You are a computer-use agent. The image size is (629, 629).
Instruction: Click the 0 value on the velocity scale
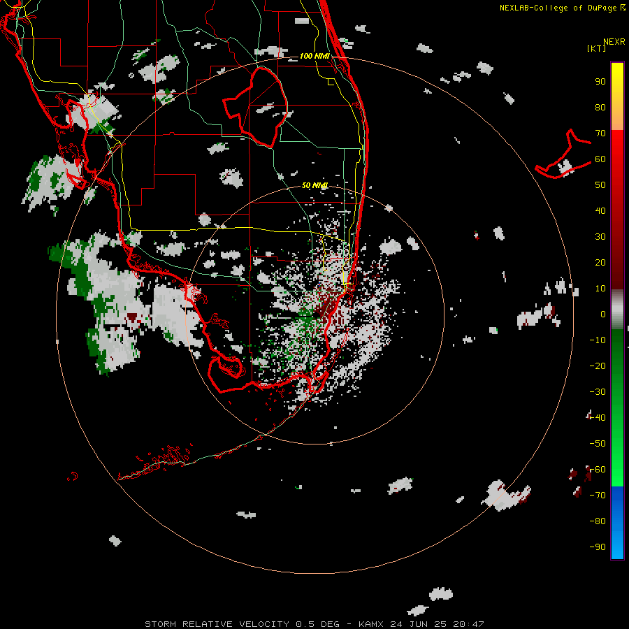(603, 314)
